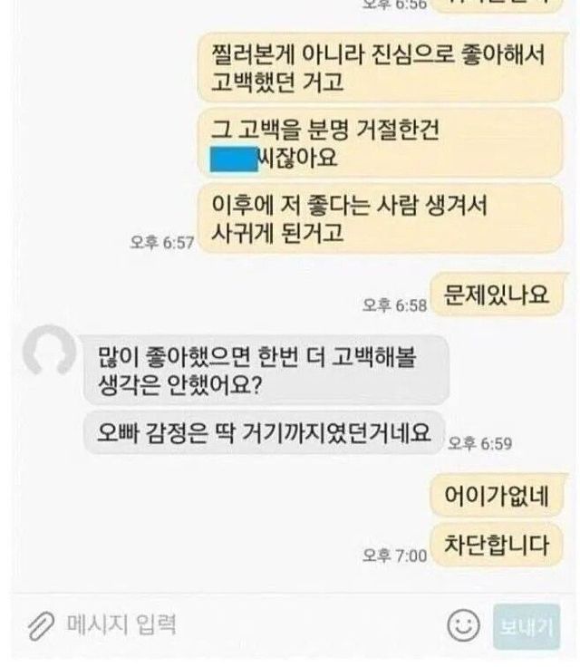Tap the partially visible 오후 6:56 timestamp
Screen dimensions: 580x667
point(394,5)
